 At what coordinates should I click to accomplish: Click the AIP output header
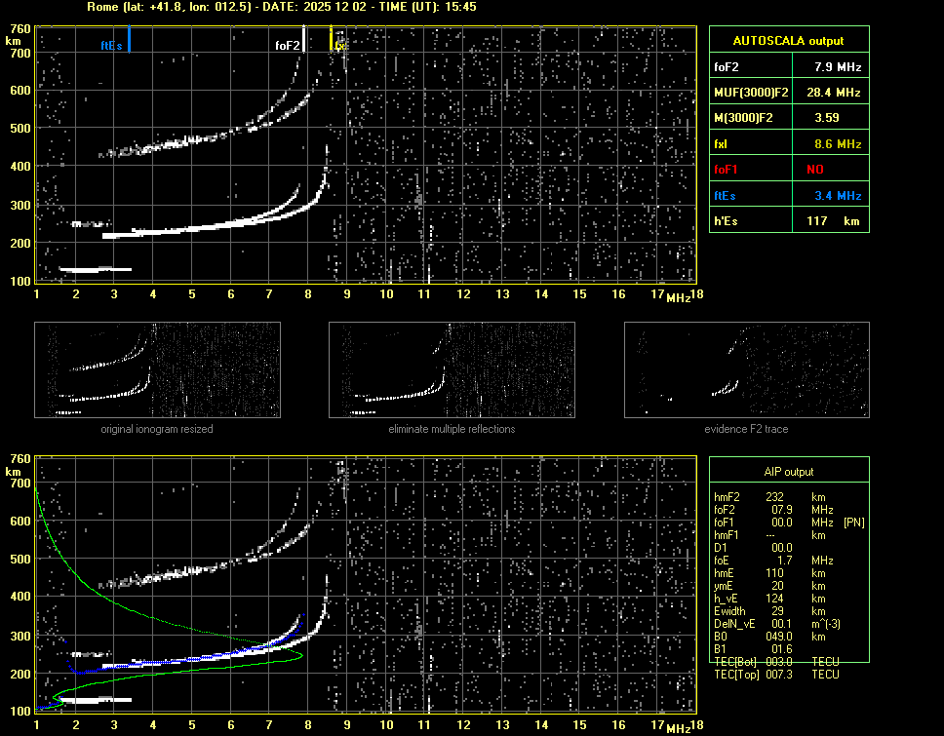click(x=788, y=472)
